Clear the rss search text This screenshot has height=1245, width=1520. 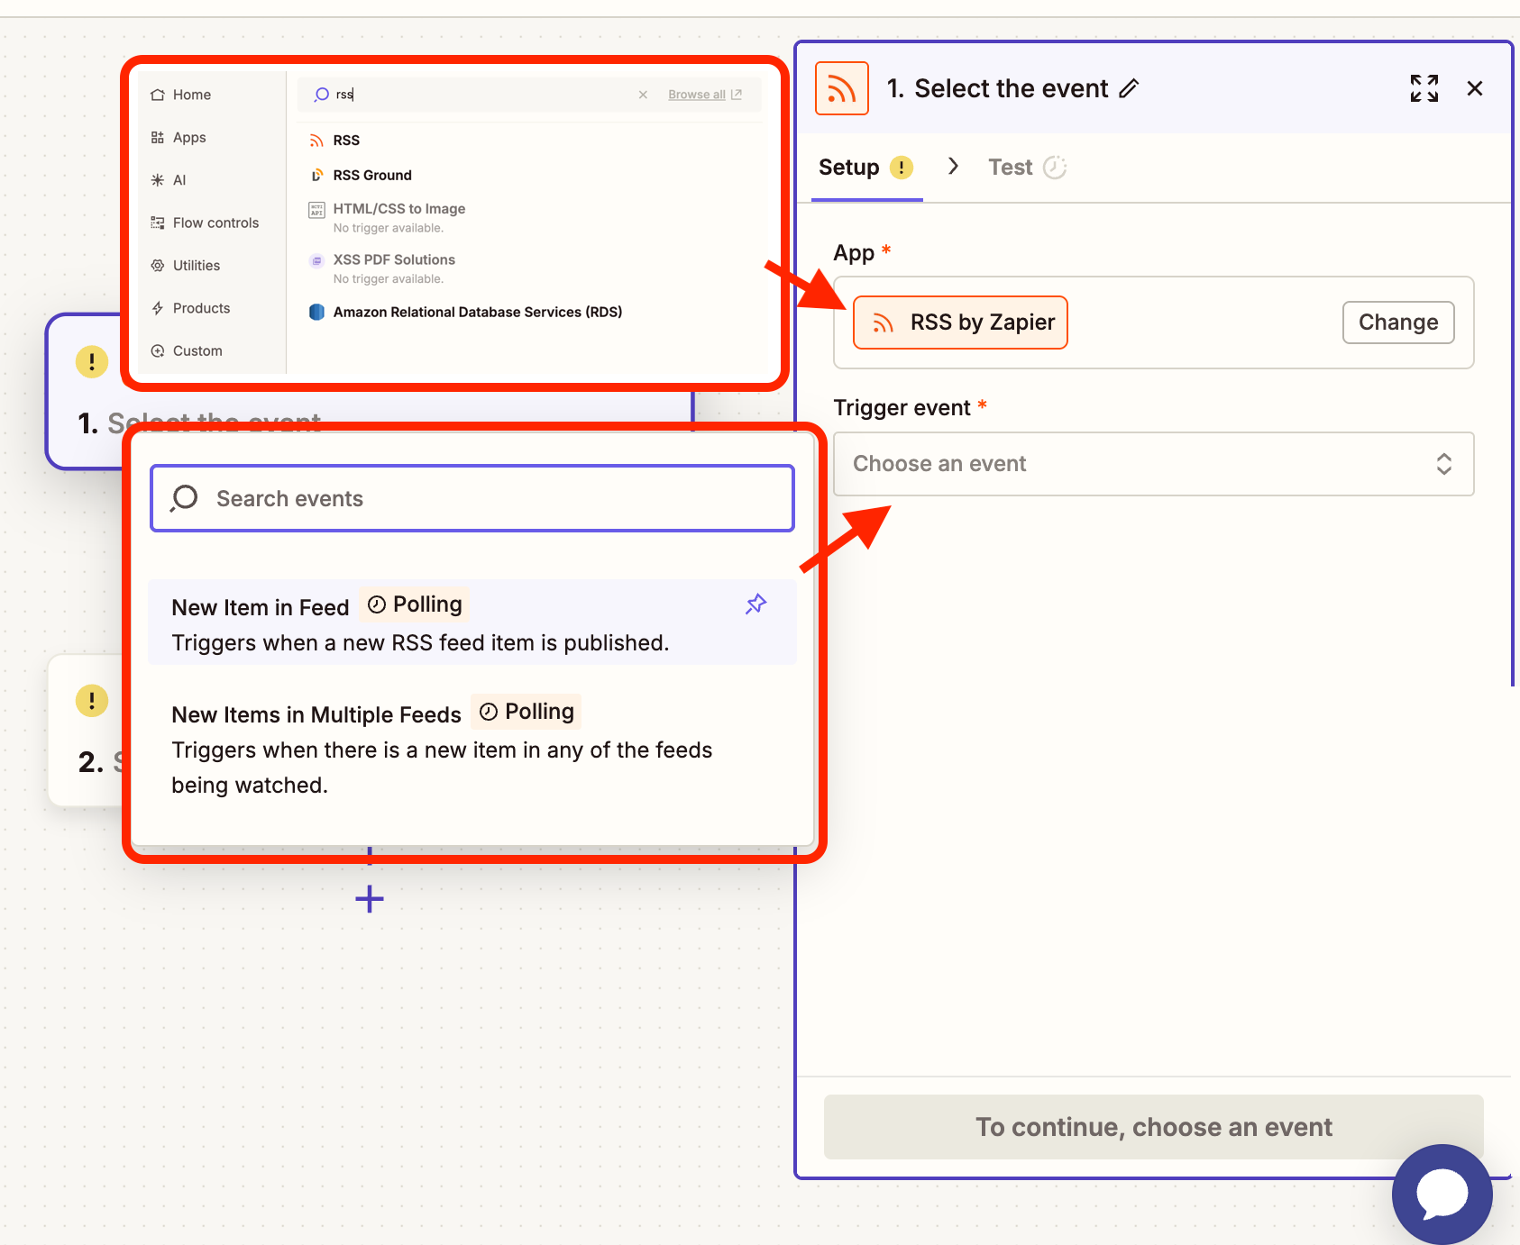[x=643, y=95]
